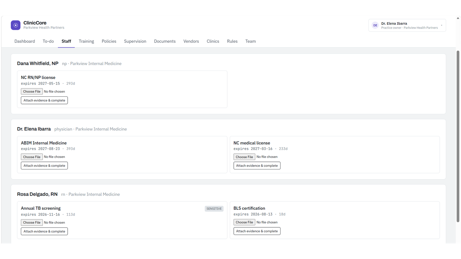Screen dimensions: 461x259
Task: Select the Staff tab
Action: point(66,41)
